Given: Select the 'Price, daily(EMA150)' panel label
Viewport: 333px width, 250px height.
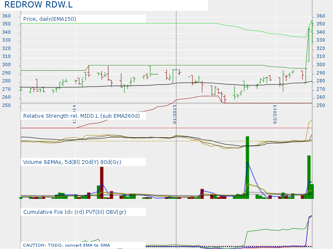Looking at the screenshot, I should 50,19.
